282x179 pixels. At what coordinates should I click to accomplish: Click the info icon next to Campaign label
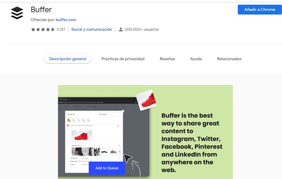(x=74, y=114)
